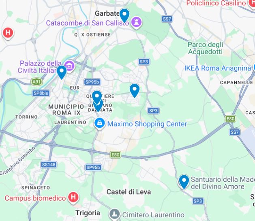This screenshot has width=255, height=221.
Task: Click the IKEA Roma Anagnina label
Action: 218,68
